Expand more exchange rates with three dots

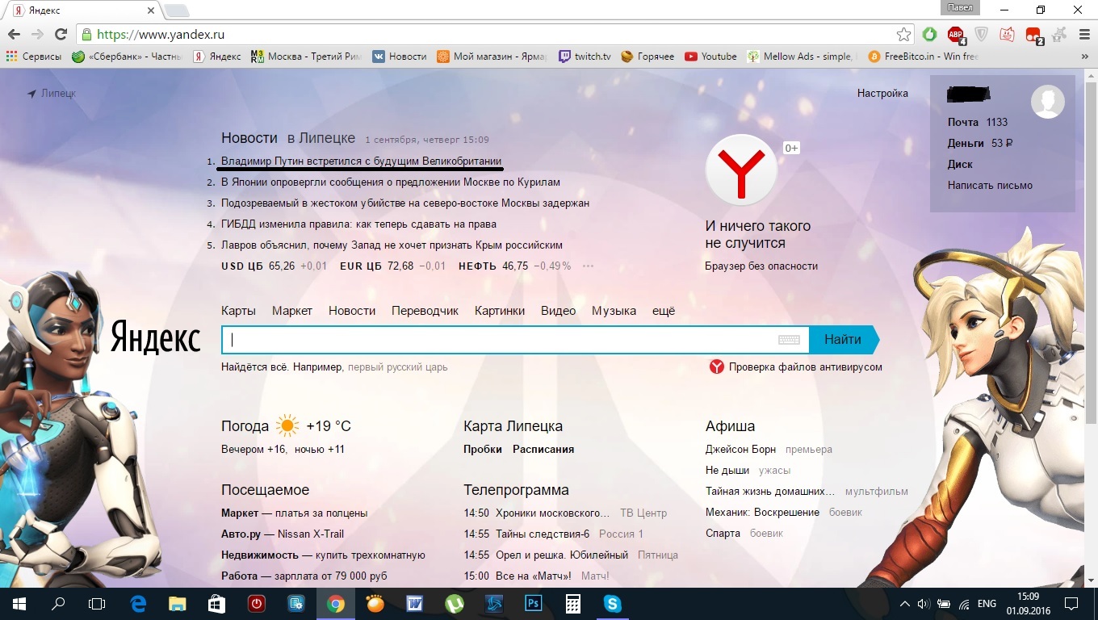tap(588, 266)
